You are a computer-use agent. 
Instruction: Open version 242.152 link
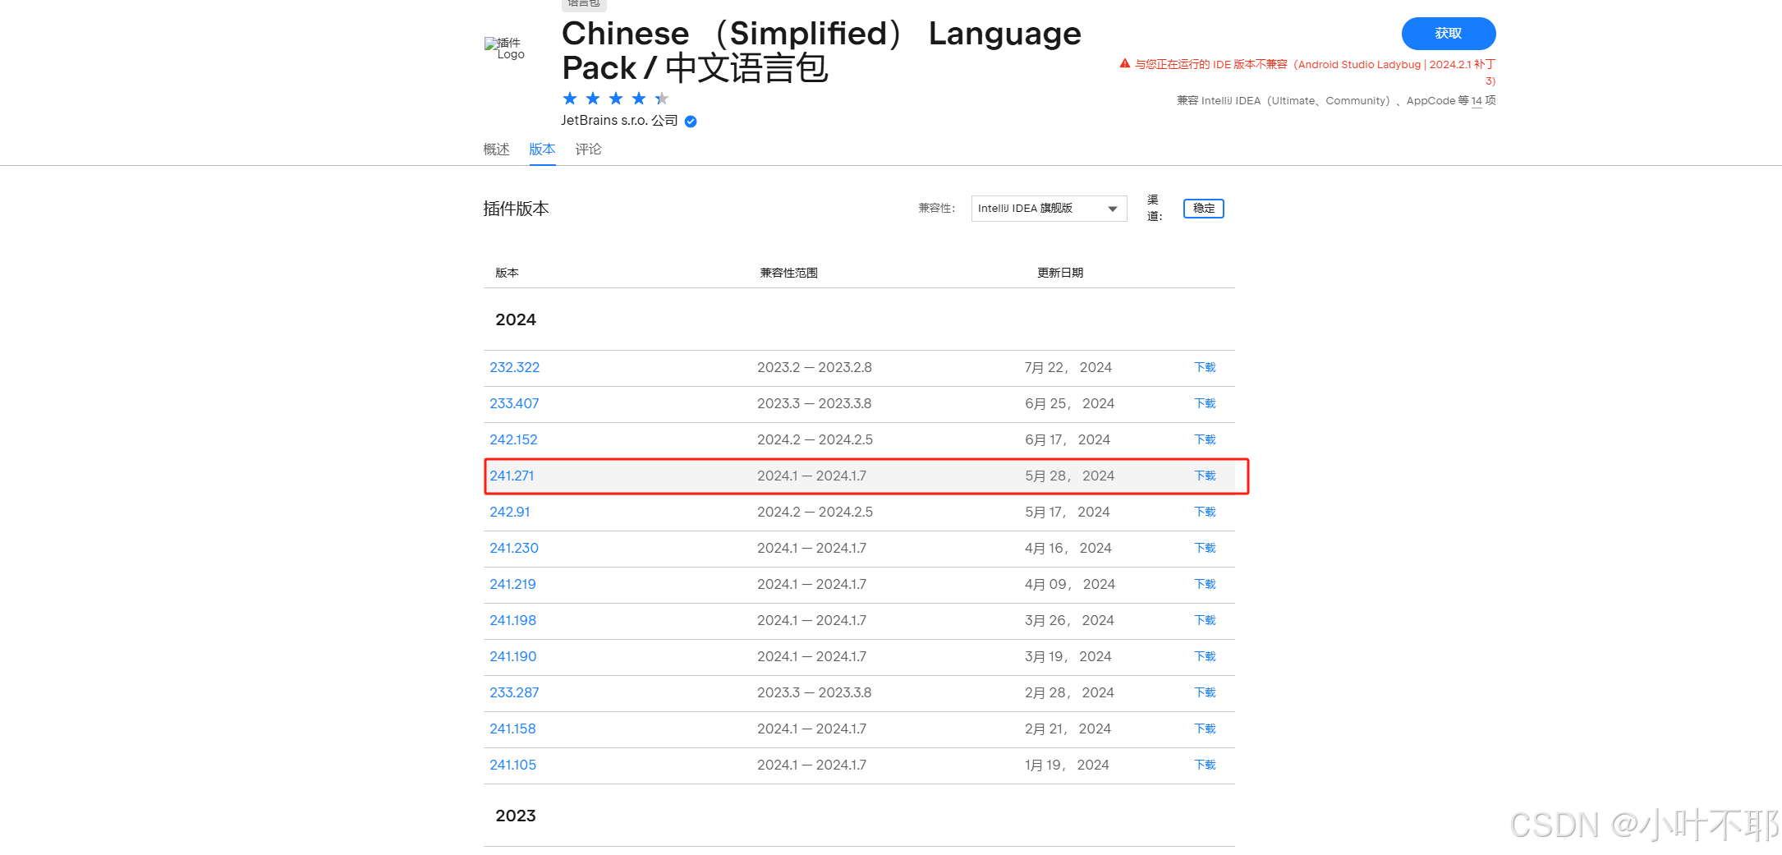click(513, 440)
